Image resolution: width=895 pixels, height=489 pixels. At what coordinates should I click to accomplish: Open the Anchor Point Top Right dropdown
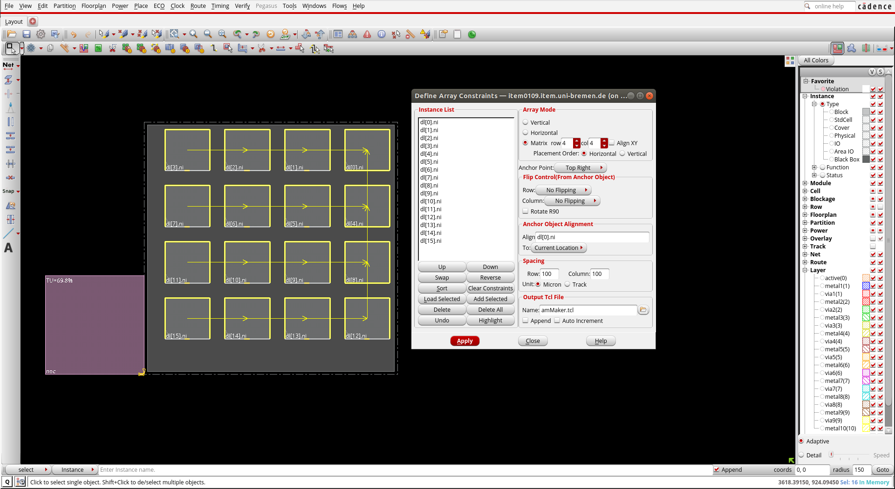(x=581, y=168)
